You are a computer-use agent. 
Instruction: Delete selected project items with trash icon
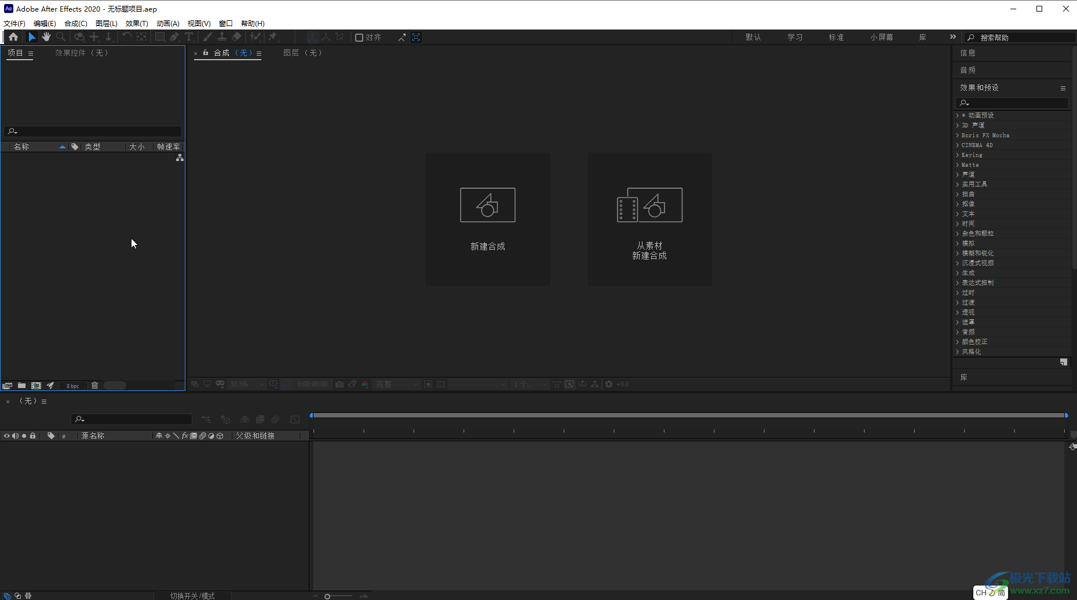click(x=95, y=386)
